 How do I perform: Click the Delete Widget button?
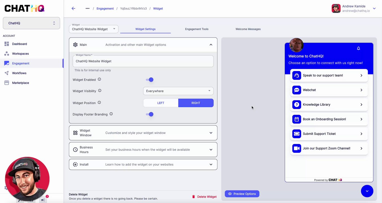point(204,197)
